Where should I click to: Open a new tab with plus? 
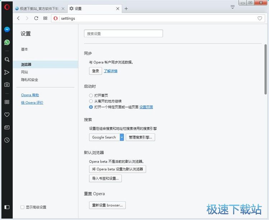tap(126, 9)
